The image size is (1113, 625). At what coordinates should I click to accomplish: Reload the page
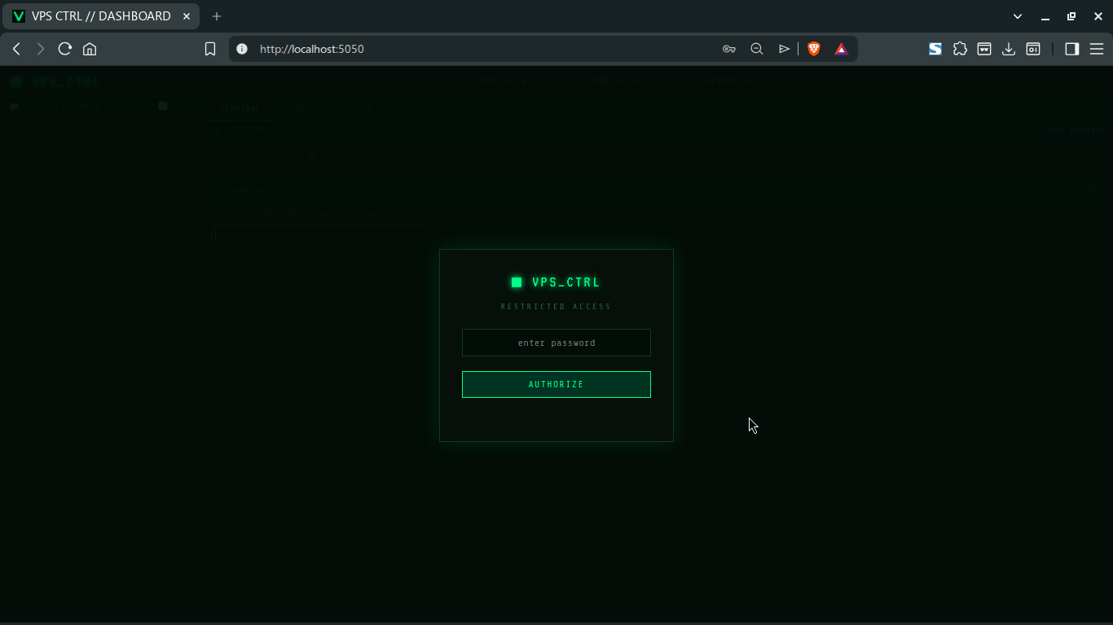[65, 49]
